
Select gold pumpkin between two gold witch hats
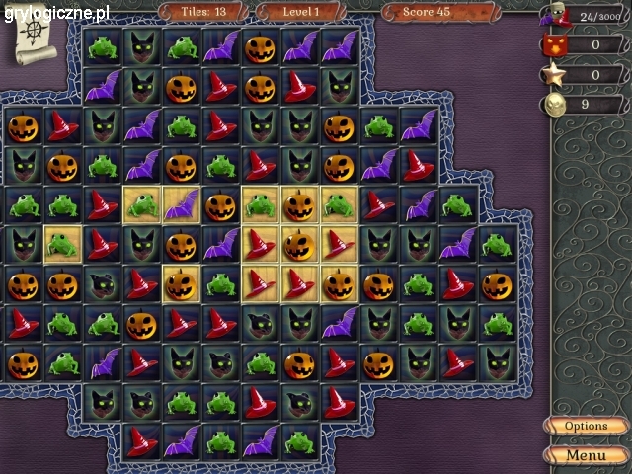click(x=299, y=245)
